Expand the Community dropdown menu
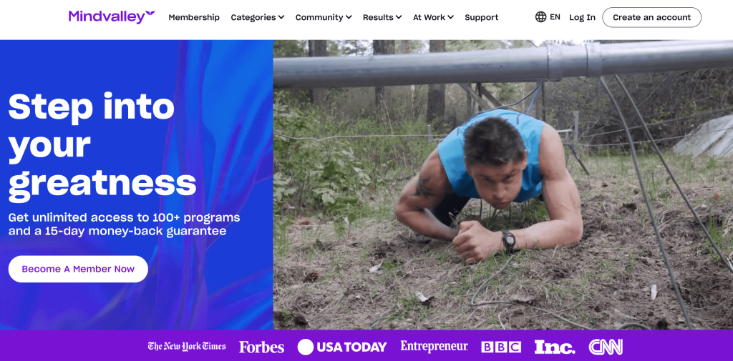Screen dimensions: 733x361 coord(324,17)
